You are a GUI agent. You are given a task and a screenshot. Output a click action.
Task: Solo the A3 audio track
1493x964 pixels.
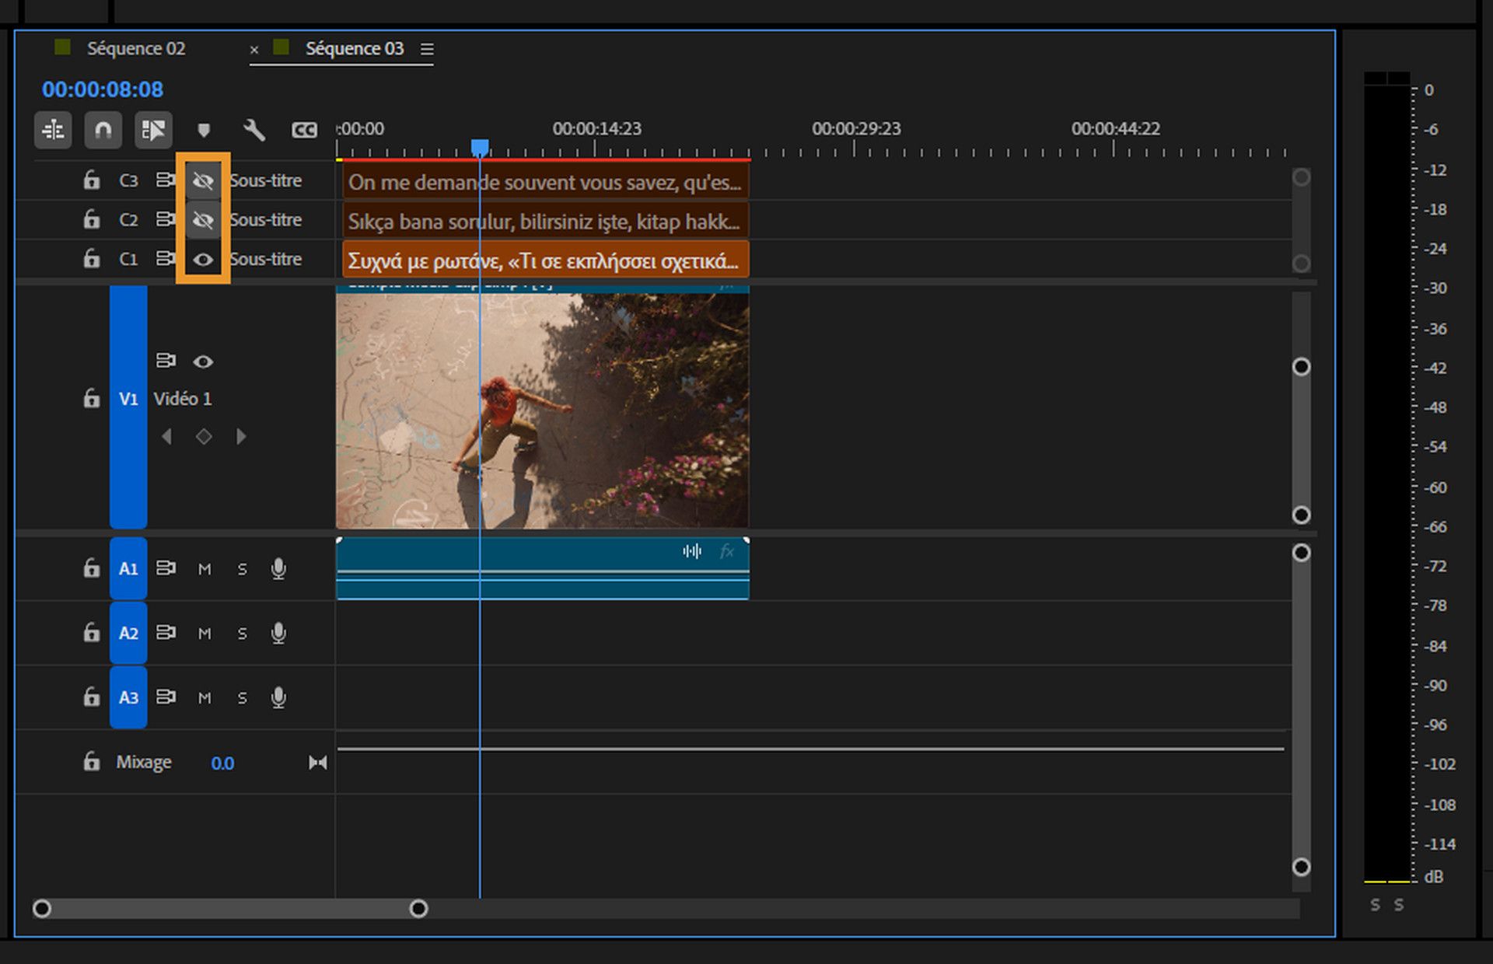(x=242, y=697)
